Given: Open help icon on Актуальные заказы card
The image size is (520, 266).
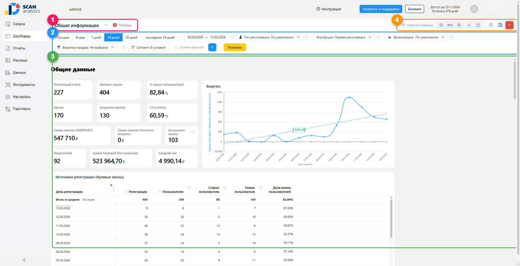Looking at the screenshot, I should tap(193, 132).
